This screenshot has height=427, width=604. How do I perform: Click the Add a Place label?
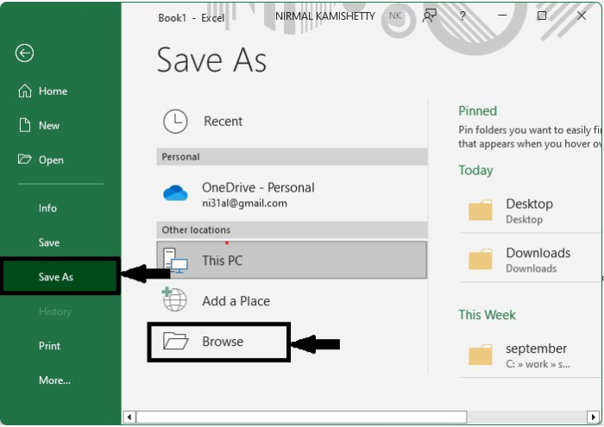(236, 301)
